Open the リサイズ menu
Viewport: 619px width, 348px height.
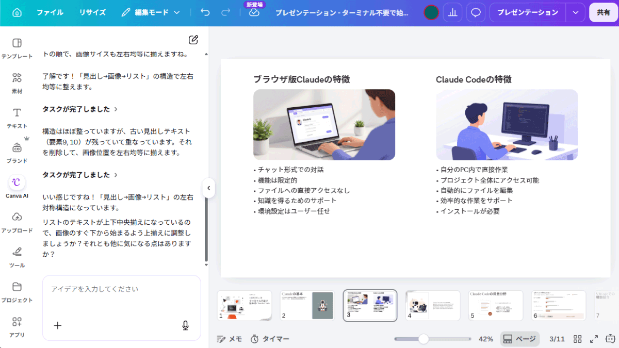click(x=92, y=12)
